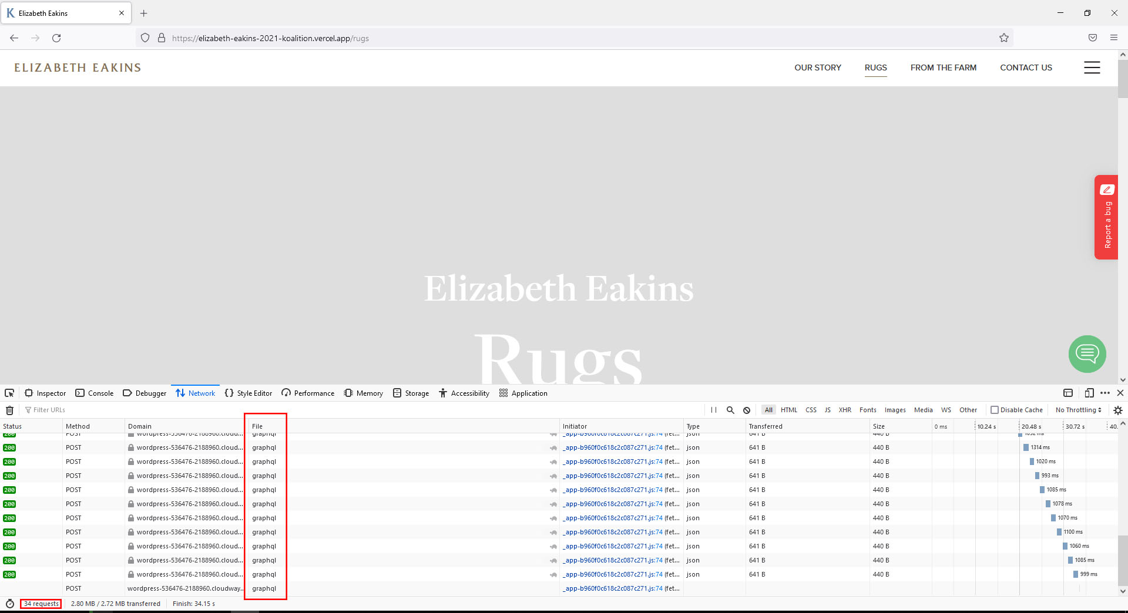
Task: Filter requests by Media
Action: 924,410
